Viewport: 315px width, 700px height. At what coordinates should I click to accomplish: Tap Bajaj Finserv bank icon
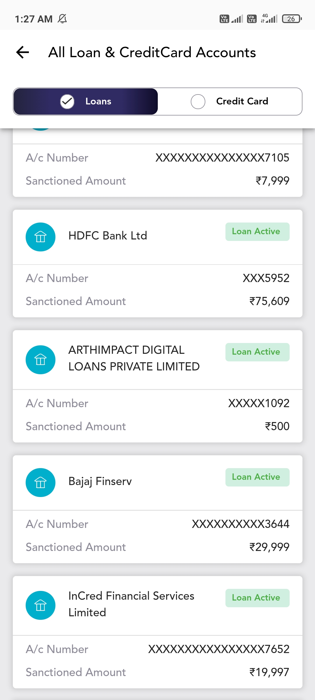[x=41, y=482]
